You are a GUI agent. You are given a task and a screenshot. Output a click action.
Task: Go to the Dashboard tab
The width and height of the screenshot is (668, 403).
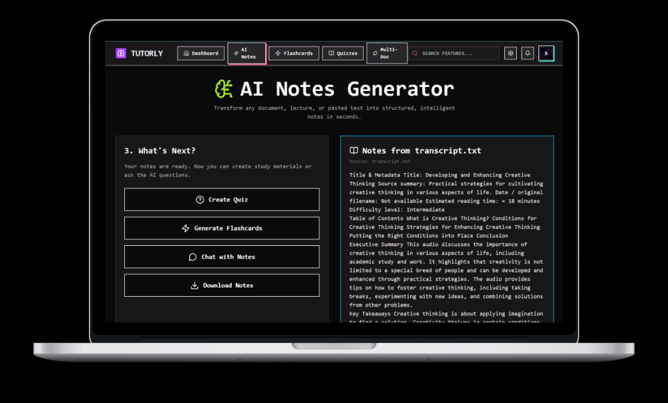click(x=200, y=53)
